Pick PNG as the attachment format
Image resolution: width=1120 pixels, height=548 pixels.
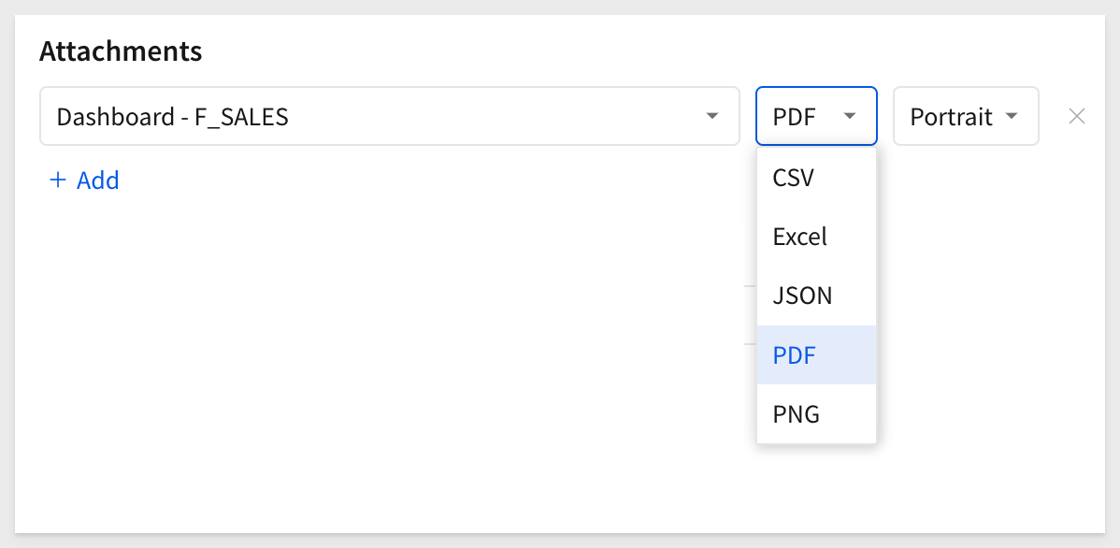816,414
